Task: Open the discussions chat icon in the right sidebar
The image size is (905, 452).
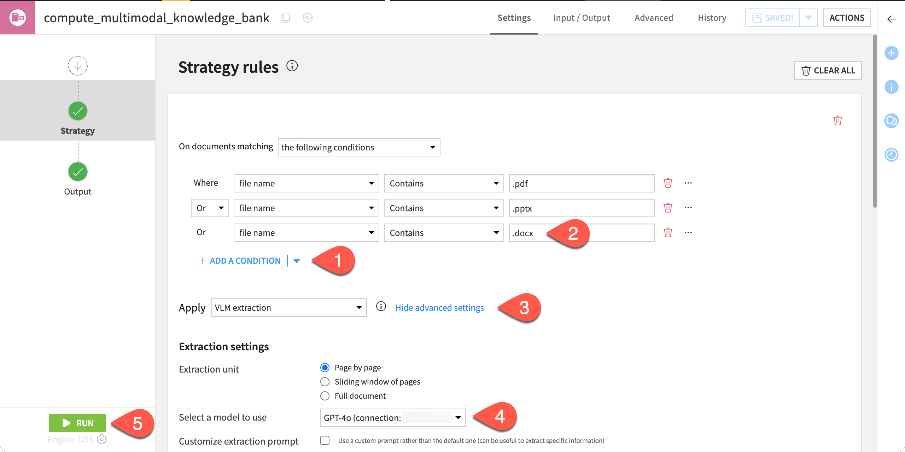Action: click(891, 121)
